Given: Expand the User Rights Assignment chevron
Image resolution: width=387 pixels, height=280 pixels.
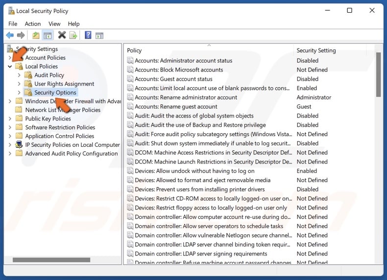Looking at the screenshot, I should (19, 84).
